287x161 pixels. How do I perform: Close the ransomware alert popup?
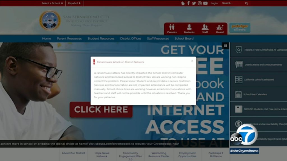click(x=192, y=61)
